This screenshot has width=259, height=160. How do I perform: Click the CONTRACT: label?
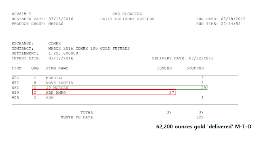click(x=23, y=48)
